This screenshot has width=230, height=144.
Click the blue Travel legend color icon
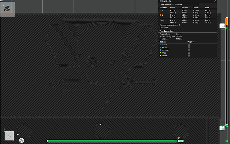pyautogui.click(x=160, y=45)
